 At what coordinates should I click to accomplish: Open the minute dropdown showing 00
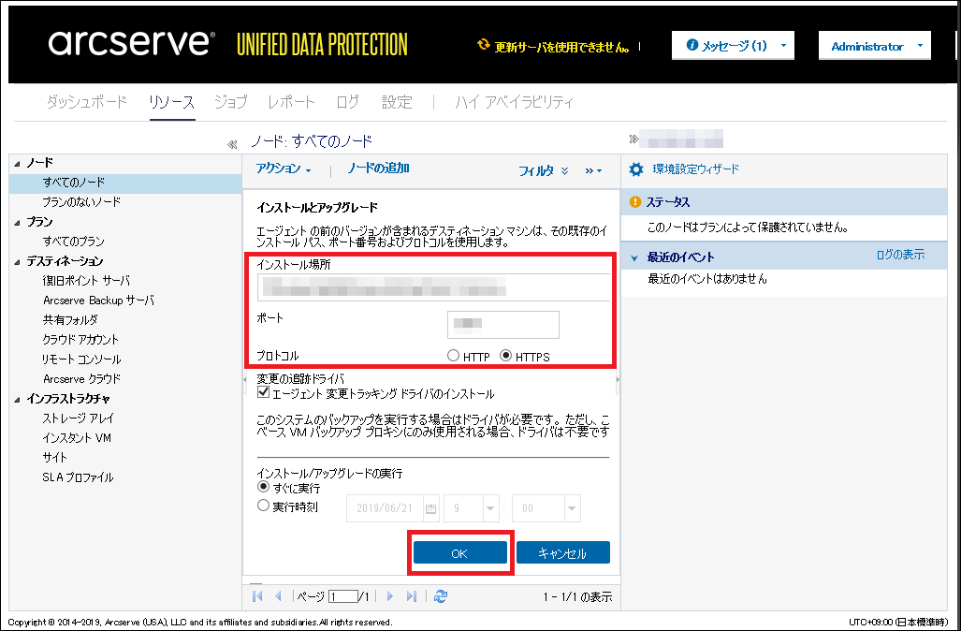[x=571, y=508]
